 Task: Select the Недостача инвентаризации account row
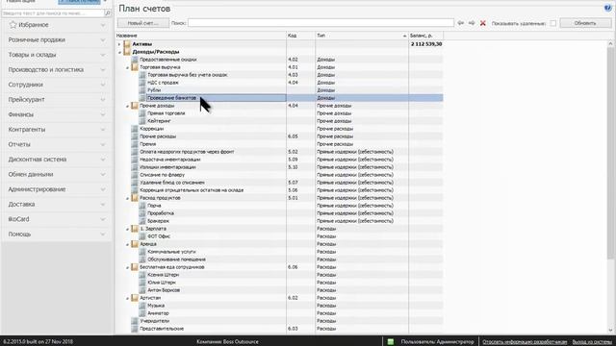[x=279, y=160]
